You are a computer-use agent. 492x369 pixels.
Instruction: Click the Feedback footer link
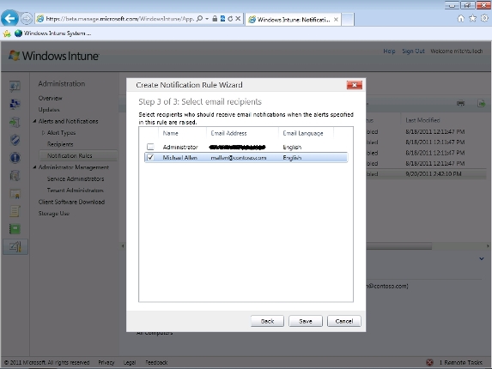click(156, 362)
